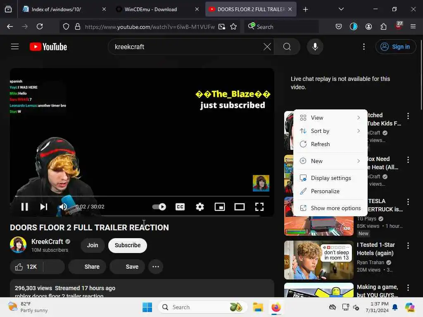The image size is (423, 317).
Task: Go to YouTube home via logo
Action: 48,47
